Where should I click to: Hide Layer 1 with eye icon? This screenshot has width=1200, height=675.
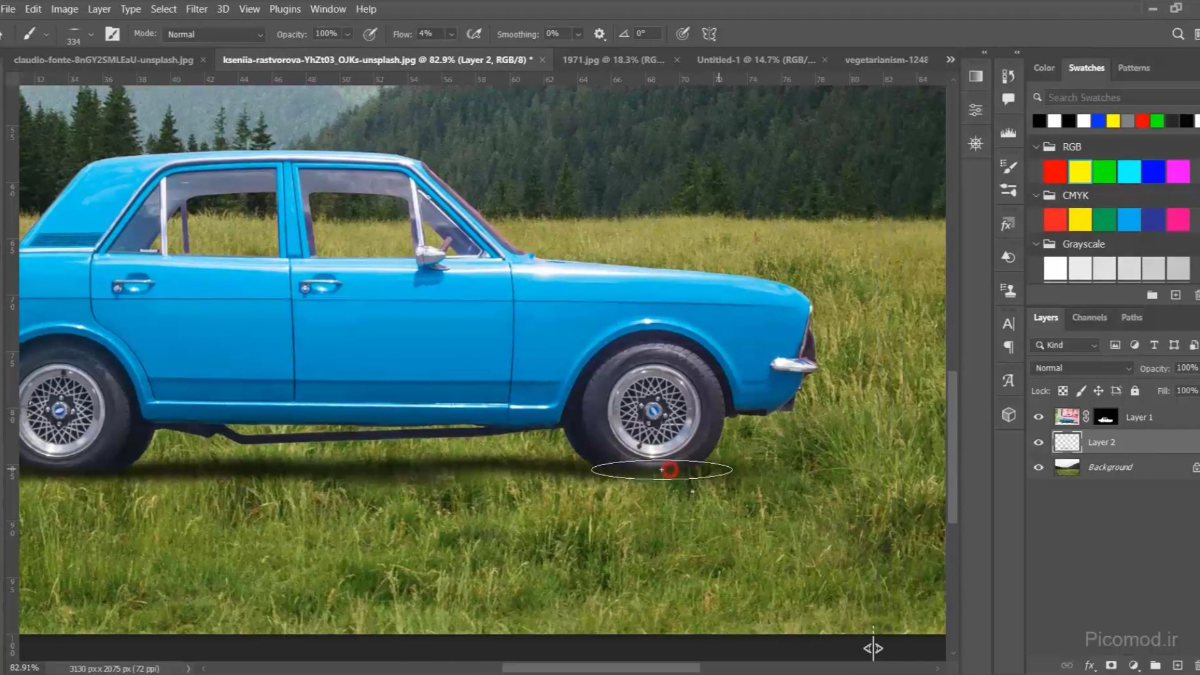tap(1039, 417)
